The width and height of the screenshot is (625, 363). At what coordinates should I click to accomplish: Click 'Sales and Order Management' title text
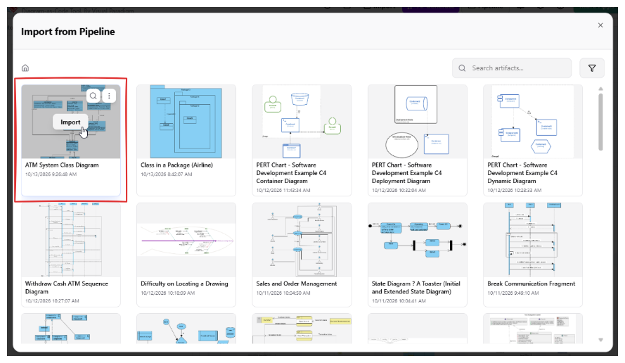(x=296, y=284)
